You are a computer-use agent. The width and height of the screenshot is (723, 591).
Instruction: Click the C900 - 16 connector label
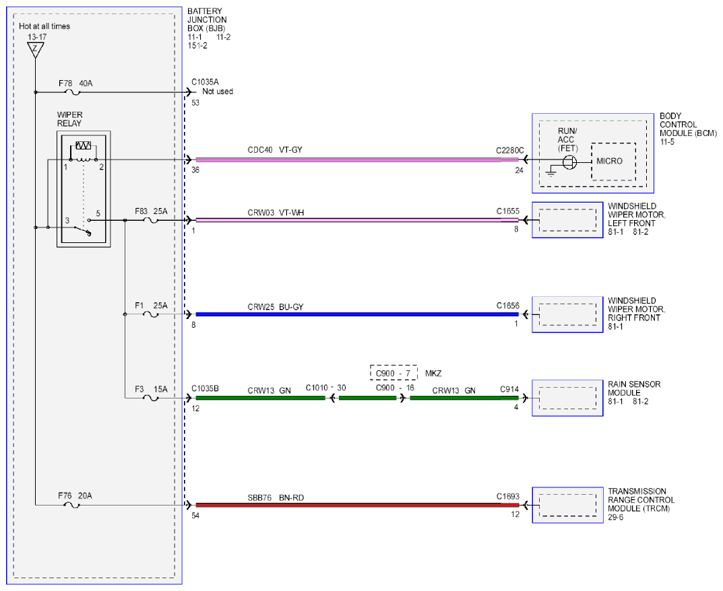pyautogui.click(x=395, y=388)
